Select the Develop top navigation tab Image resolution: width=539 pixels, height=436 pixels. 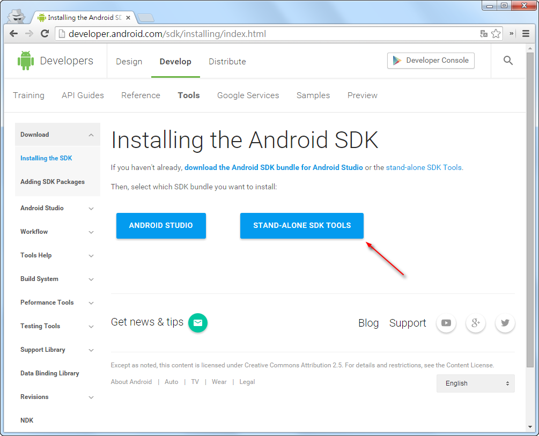point(175,62)
